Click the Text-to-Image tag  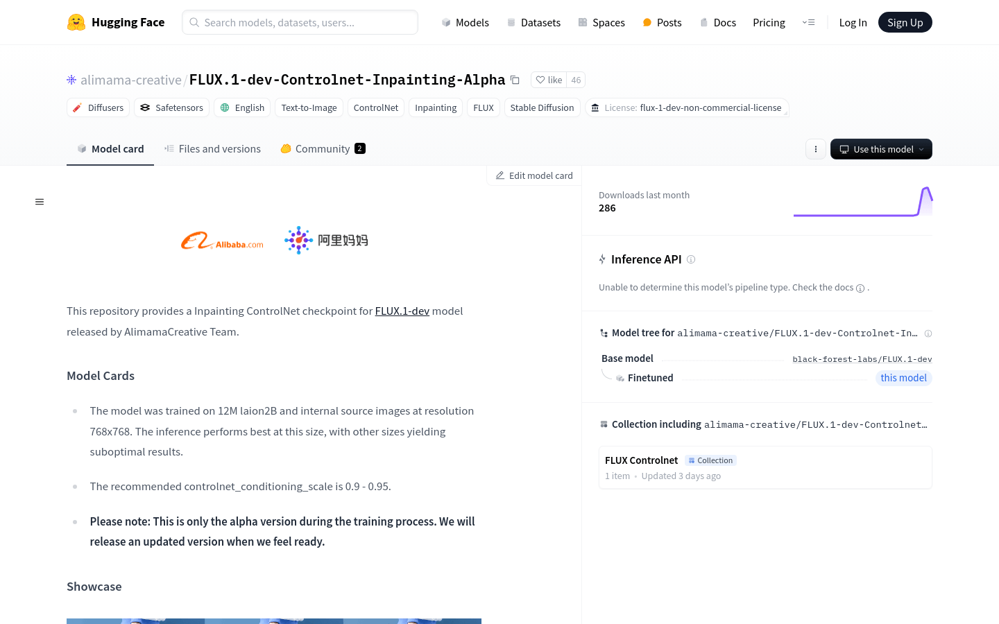(309, 107)
